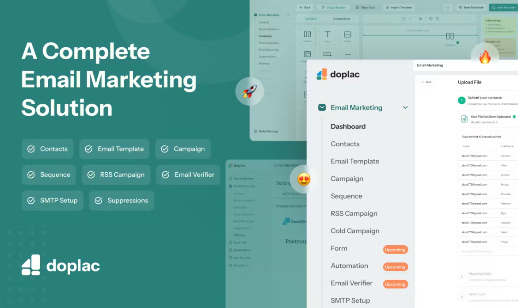The image size is (518, 308).
Task: Switch to the Visual Builder tab
Action: (333, 7)
